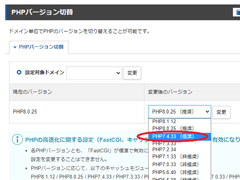The height and width of the screenshot is (180, 240).
Task: Select PHP8.1.12 from the list
Action: point(179,121)
